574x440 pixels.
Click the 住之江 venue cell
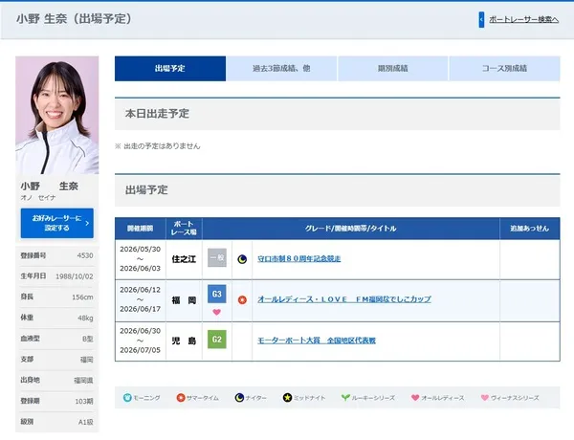tap(184, 259)
